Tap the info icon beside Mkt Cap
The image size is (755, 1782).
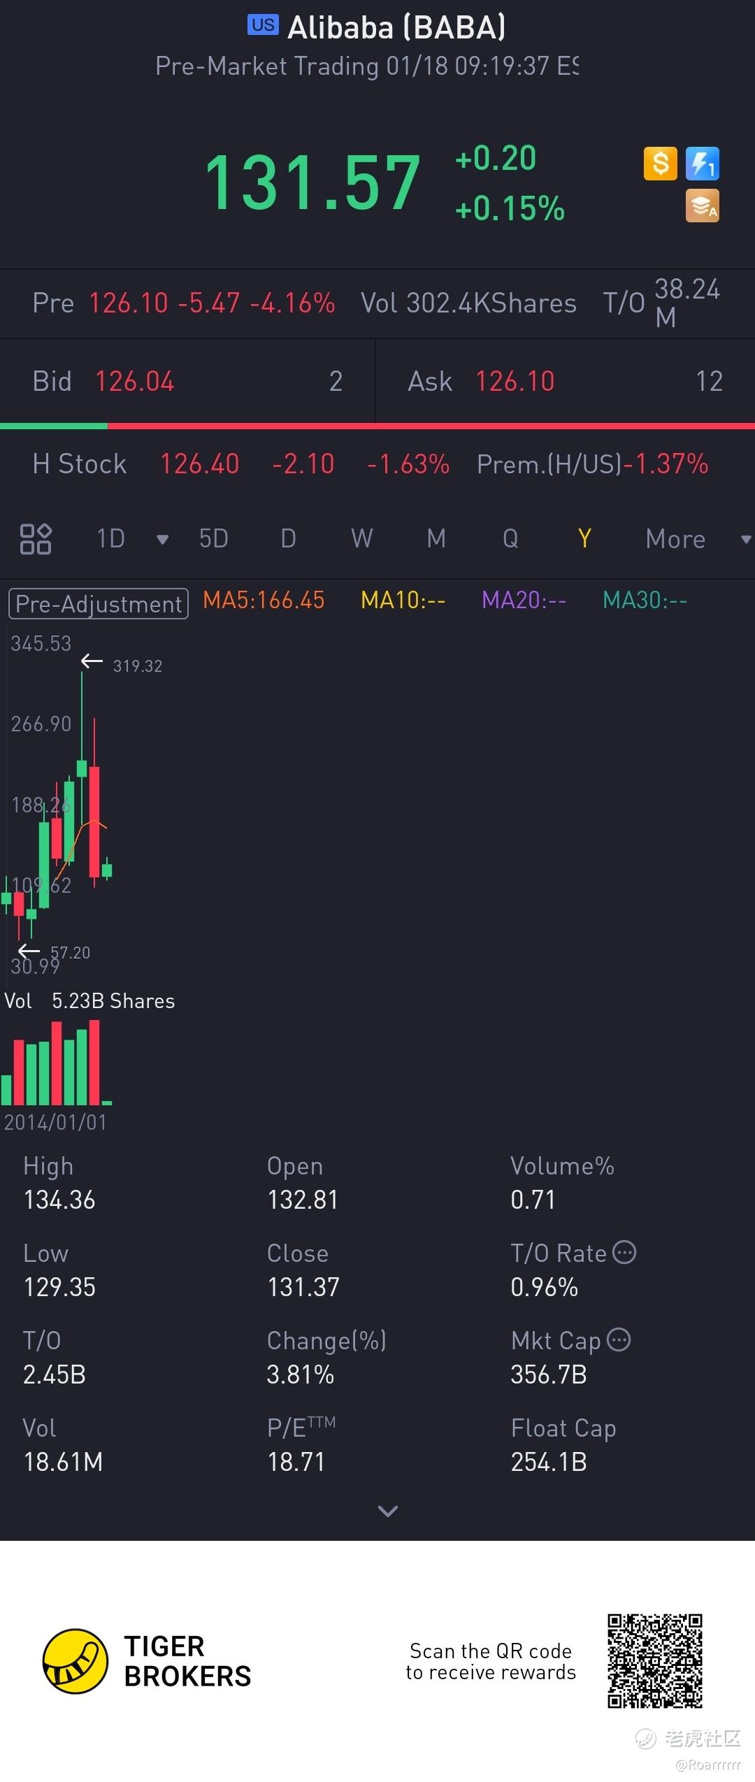tap(619, 1339)
